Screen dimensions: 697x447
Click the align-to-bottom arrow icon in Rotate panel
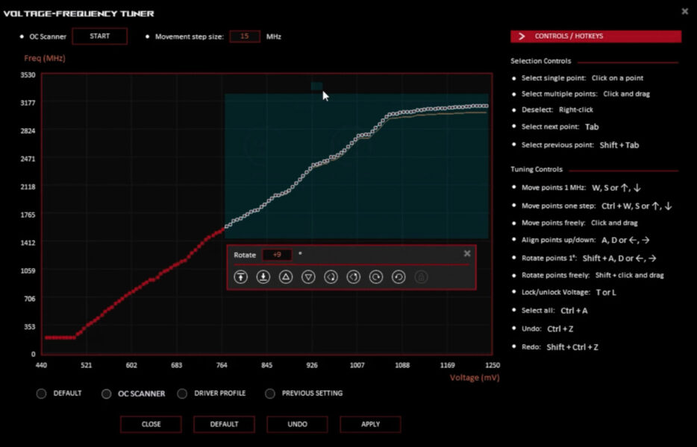pyautogui.click(x=263, y=276)
